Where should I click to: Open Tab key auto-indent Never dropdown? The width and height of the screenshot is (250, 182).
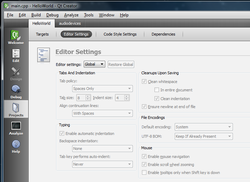103,164
